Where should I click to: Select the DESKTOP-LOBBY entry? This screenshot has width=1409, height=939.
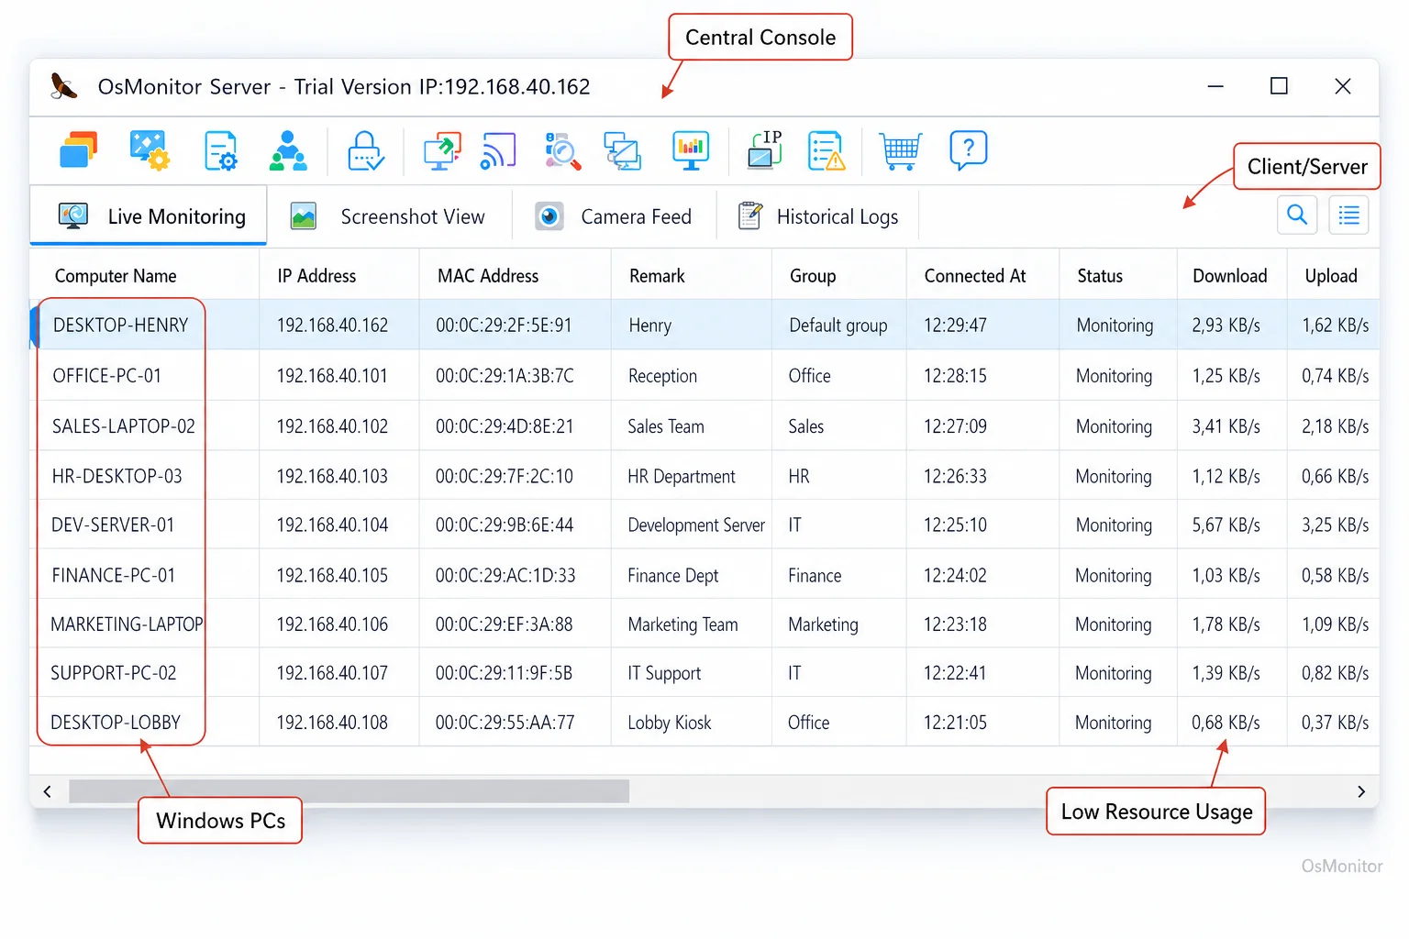click(x=116, y=723)
